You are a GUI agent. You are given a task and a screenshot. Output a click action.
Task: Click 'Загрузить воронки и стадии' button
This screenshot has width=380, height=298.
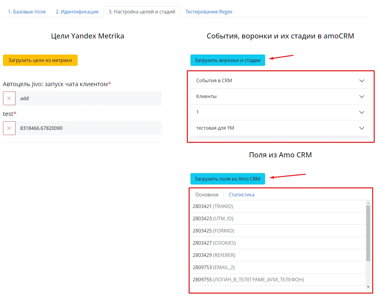coord(228,60)
